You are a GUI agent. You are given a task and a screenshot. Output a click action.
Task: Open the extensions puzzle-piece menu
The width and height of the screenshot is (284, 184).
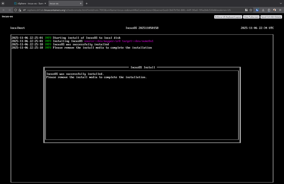[x=269, y=10]
